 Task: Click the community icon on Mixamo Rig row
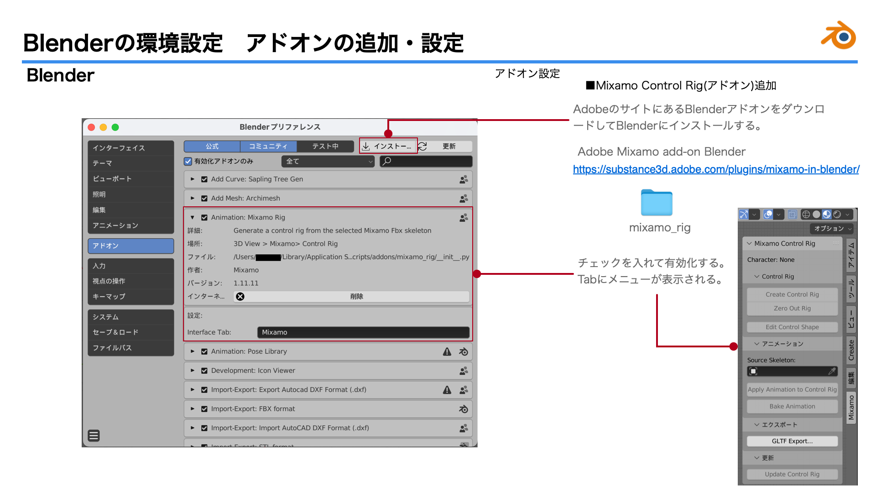click(464, 218)
